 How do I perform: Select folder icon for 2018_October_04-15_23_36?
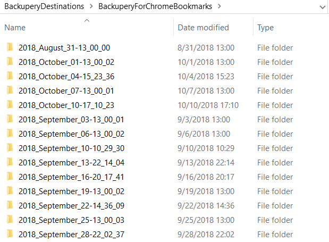click(x=10, y=76)
